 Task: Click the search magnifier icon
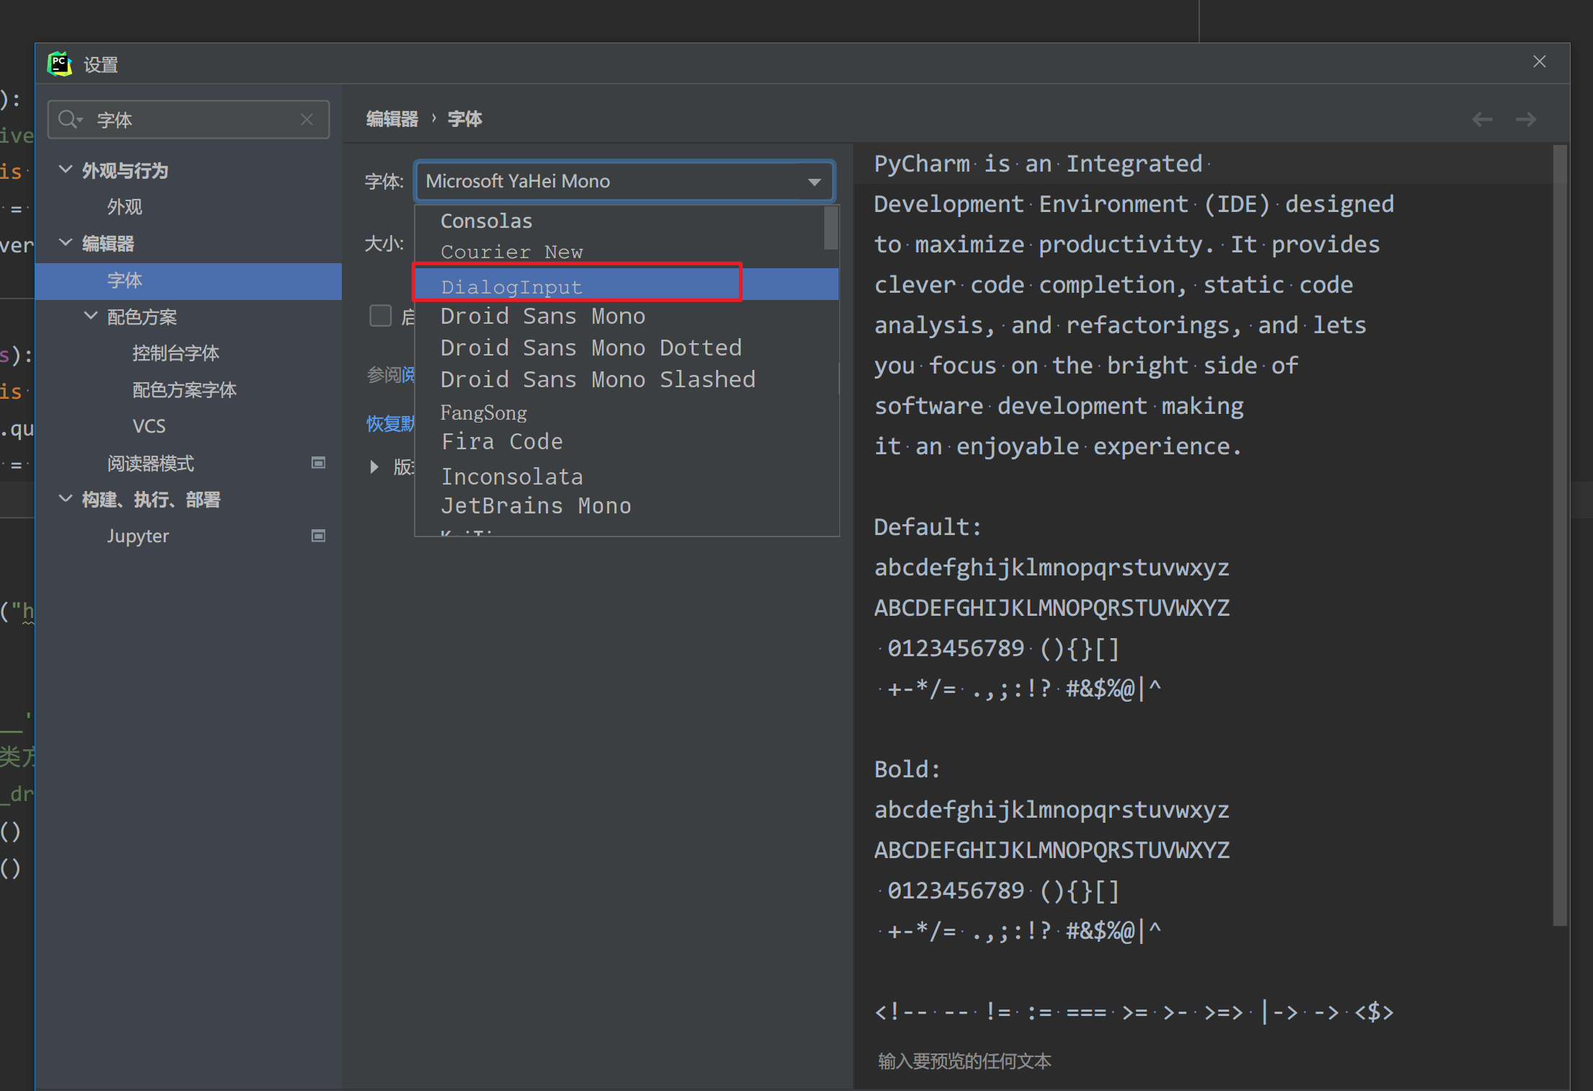pos(69,119)
